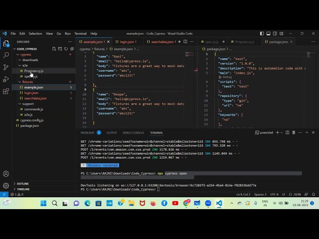Open notifications bell in status bar
Screen dimensions: 319x239
(x=314, y=195)
